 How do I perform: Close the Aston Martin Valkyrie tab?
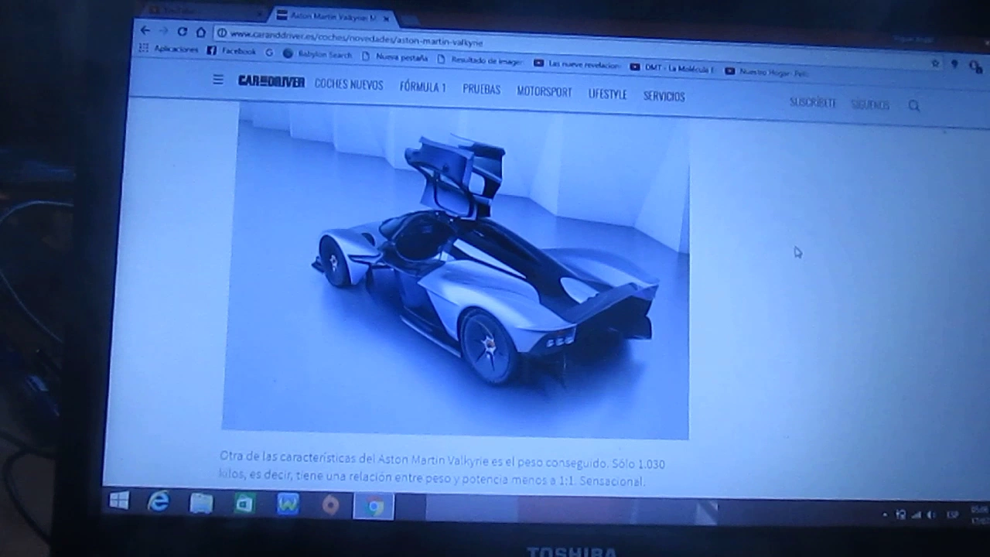(x=386, y=18)
